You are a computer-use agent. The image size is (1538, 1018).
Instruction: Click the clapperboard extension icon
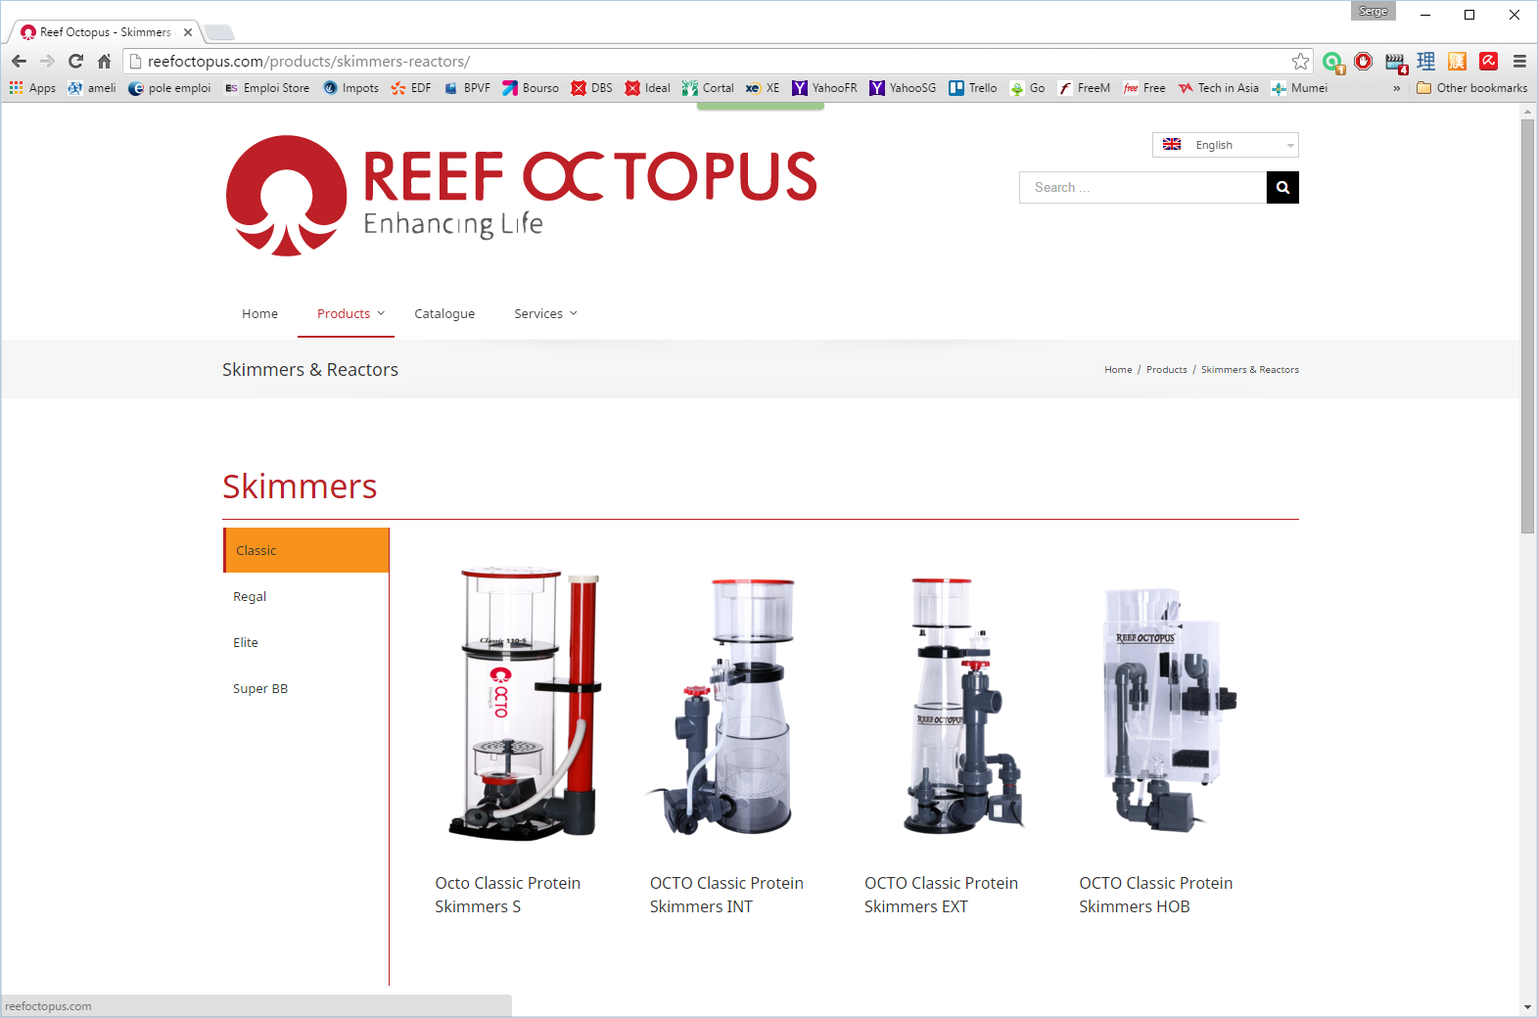[1395, 62]
